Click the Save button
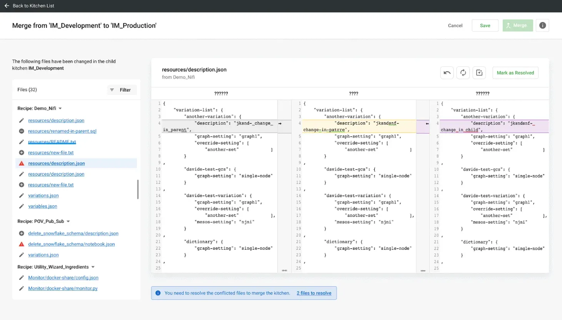The width and height of the screenshot is (562, 320). tap(485, 25)
